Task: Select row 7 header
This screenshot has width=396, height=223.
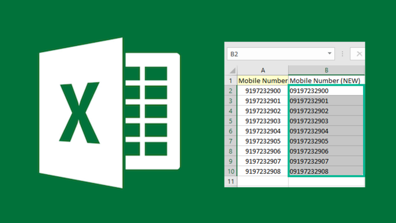Action: (231, 141)
